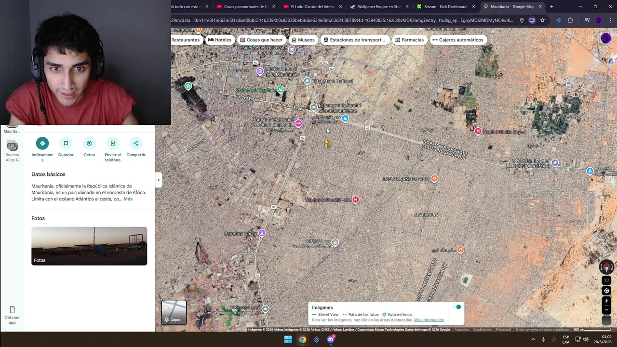Click the Indicaciones directions icon
This screenshot has width=617, height=347.
(x=42, y=143)
